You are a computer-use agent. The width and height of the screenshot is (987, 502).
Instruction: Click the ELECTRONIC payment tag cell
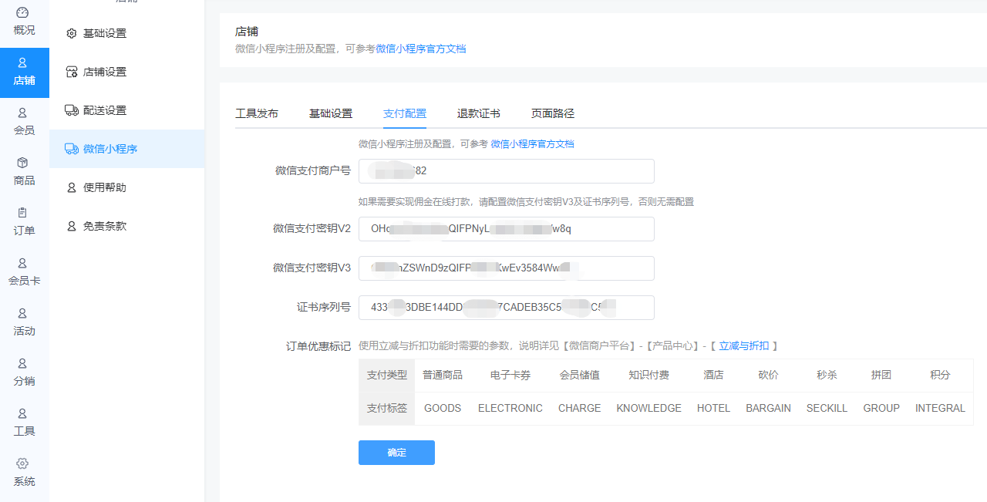tap(510, 408)
